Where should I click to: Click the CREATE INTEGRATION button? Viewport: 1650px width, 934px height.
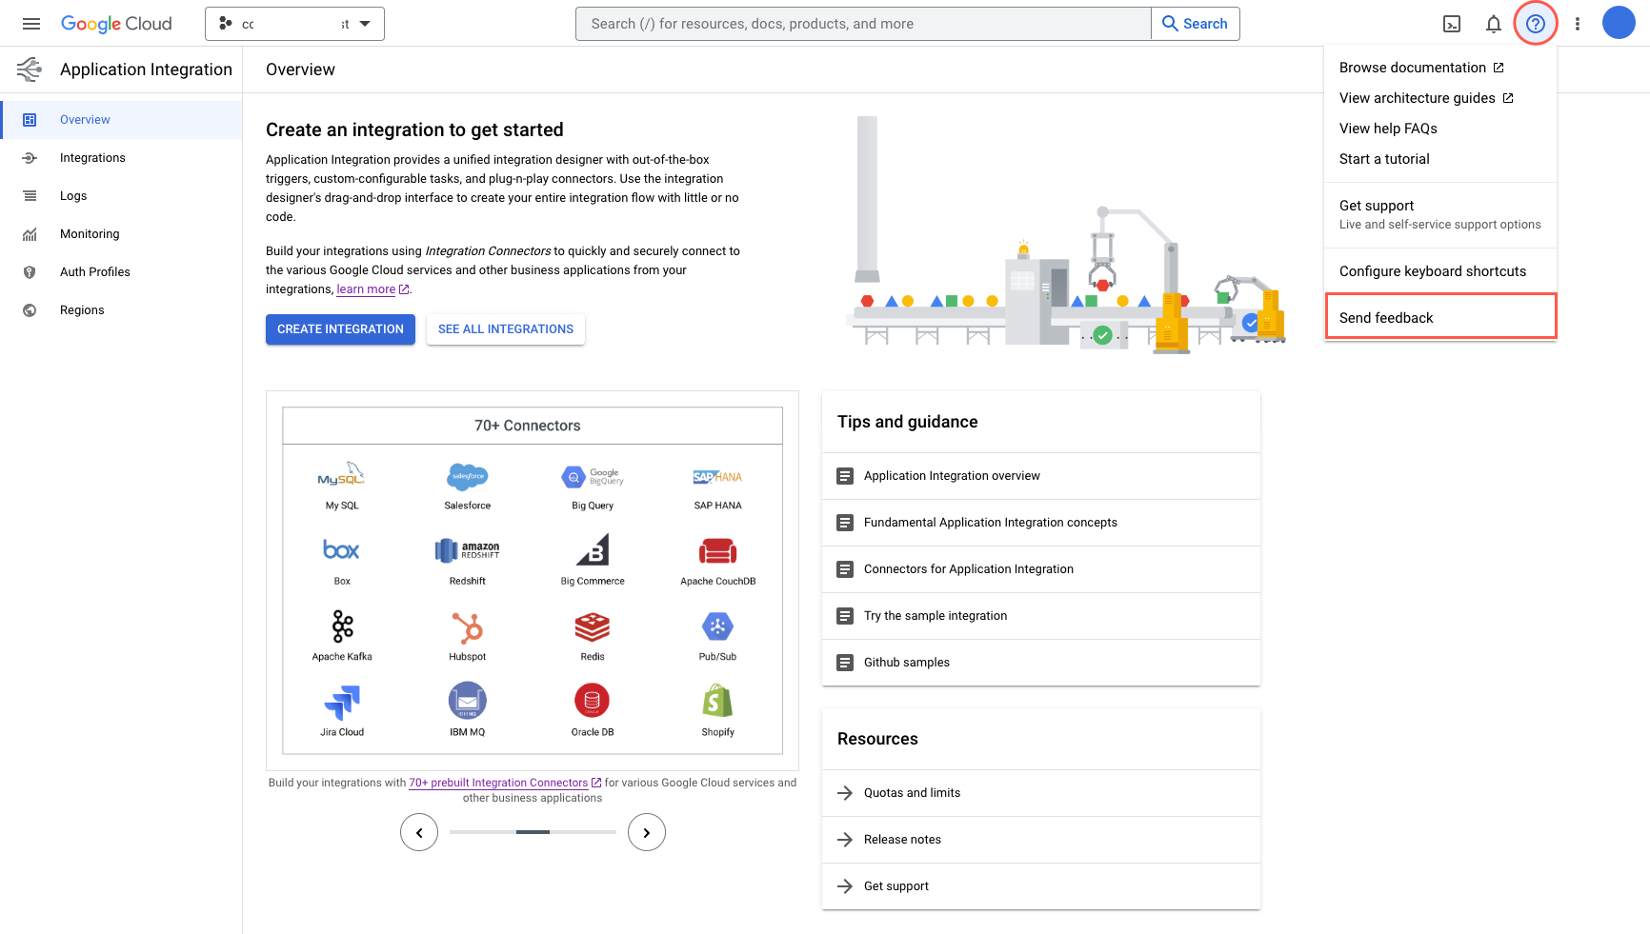[x=340, y=328]
